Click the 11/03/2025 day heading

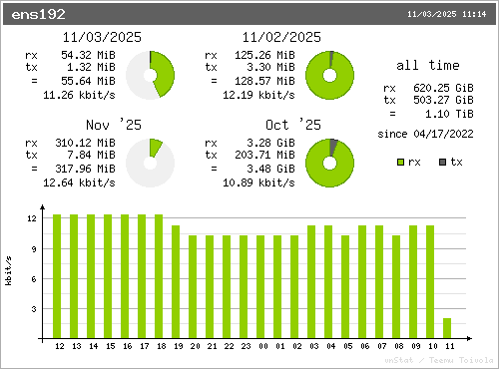tap(102, 37)
